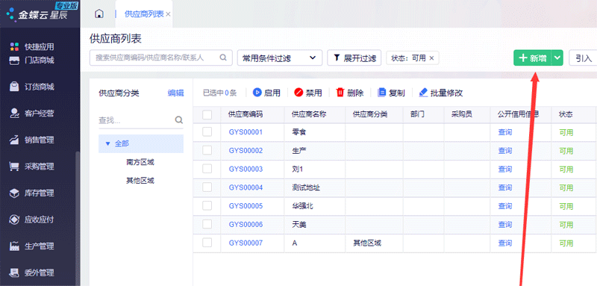
Task: Remove the 状态：可用 filter tag
Action: [431, 58]
